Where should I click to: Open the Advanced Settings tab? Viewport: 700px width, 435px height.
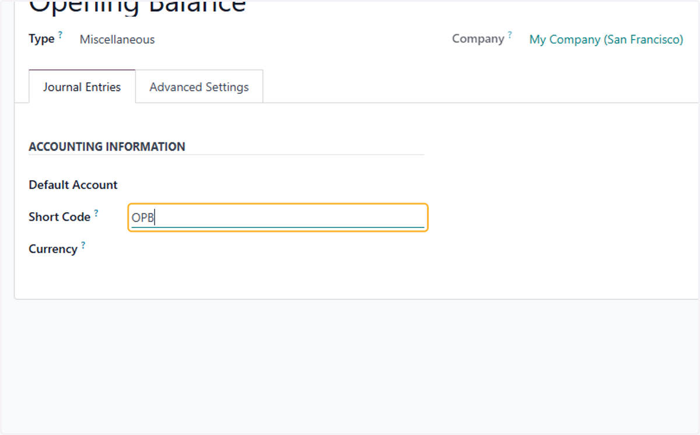(x=199, y=87)
